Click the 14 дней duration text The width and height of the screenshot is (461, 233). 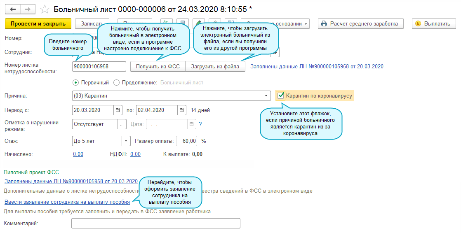click(200, 110)
